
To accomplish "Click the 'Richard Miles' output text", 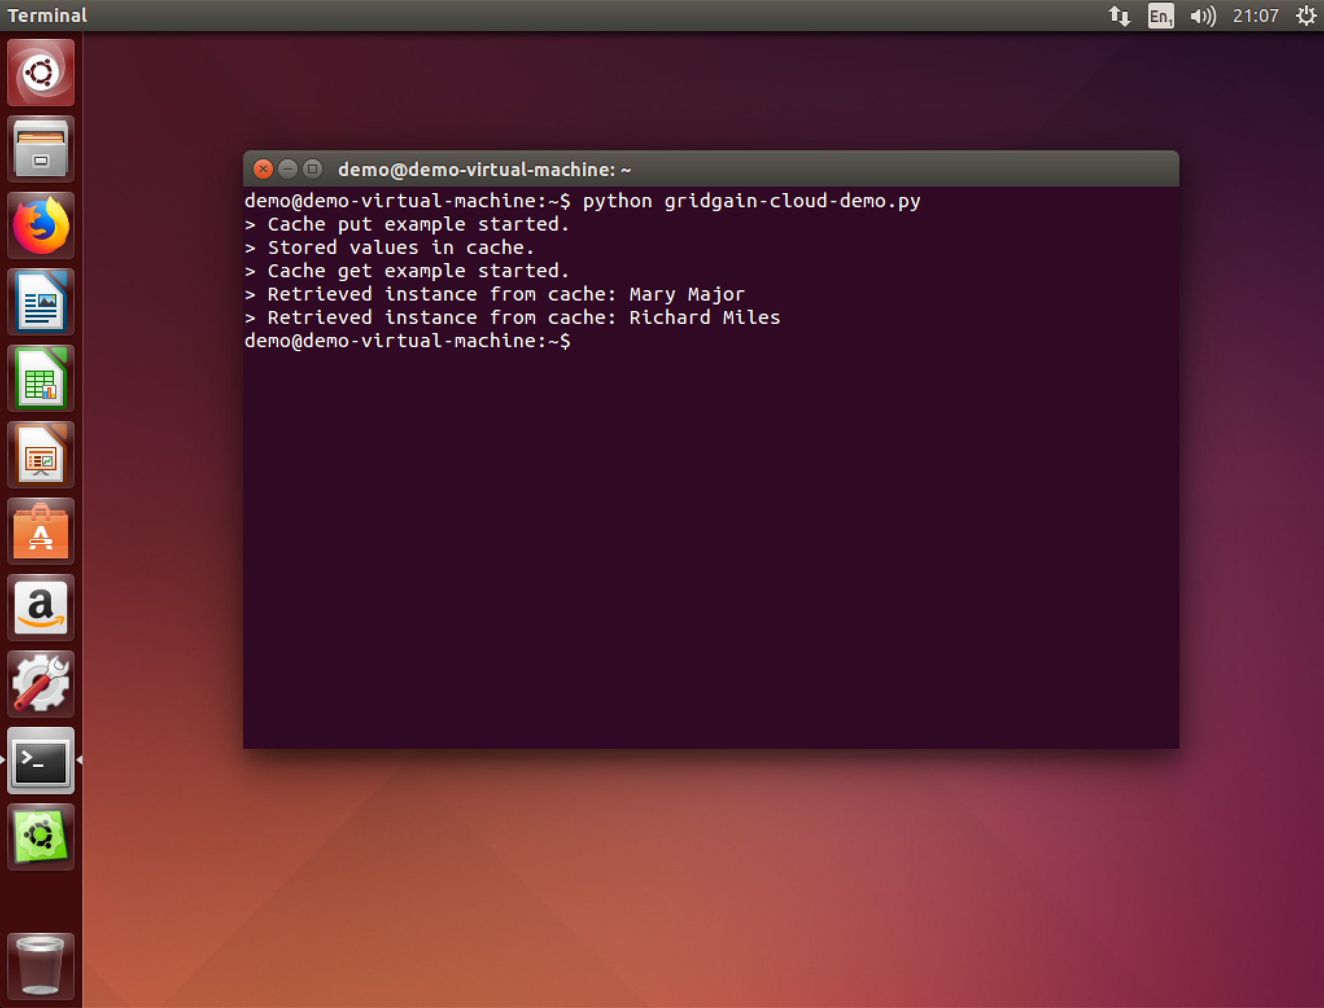I will click(705, 318).
